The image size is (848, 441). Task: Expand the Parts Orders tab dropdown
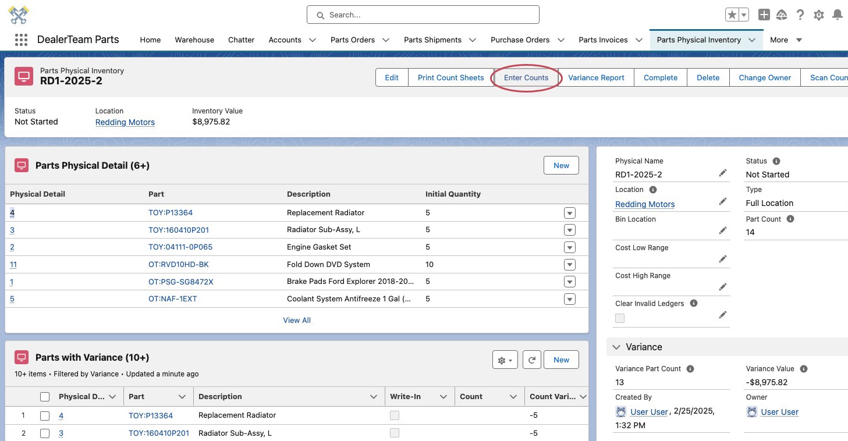(386, 40)
